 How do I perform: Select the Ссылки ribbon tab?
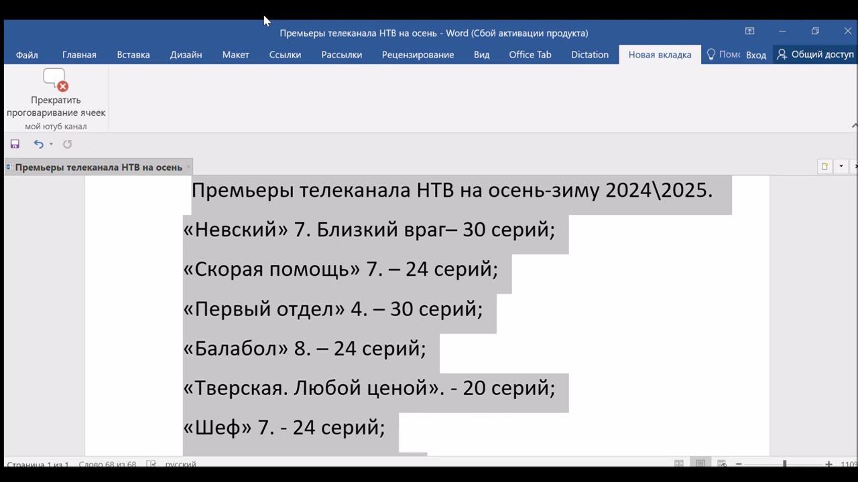[x=285, y=55]
